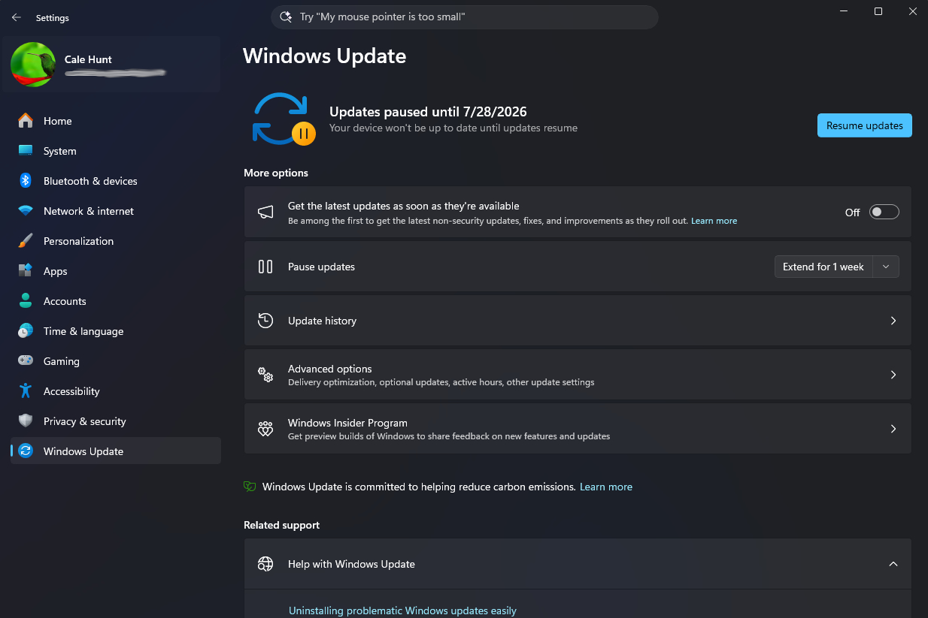Open Windows Insider Program via its chevron

(x=893, y=429)
